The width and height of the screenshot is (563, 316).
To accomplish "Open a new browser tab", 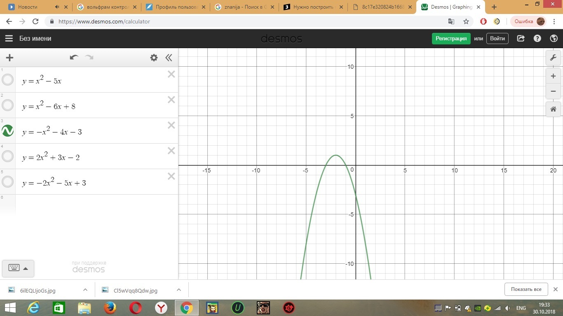I will (494, 7).
